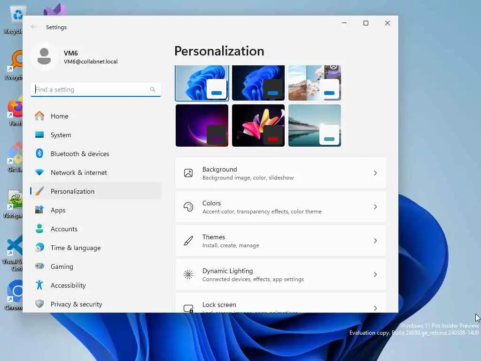
Task: Click the Themes brush icon
Action: (x=188, y=241)
